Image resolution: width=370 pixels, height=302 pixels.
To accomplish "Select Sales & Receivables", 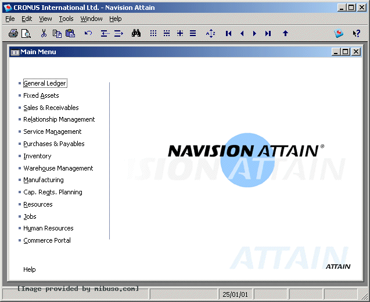I will tap(51, 108).
